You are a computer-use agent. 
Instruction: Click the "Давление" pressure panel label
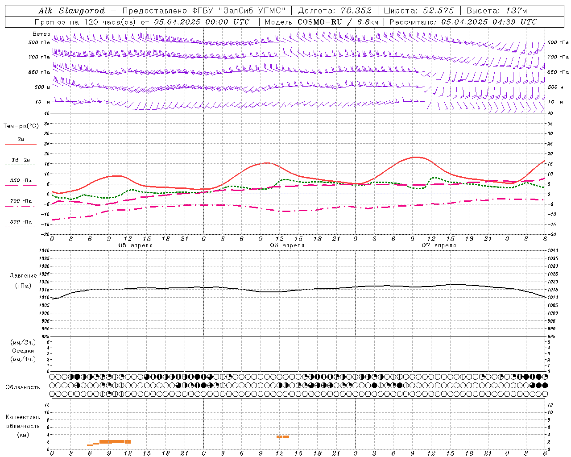[23, 276]
